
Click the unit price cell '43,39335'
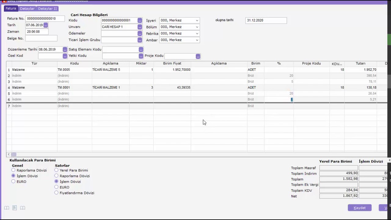click(172, 87)
